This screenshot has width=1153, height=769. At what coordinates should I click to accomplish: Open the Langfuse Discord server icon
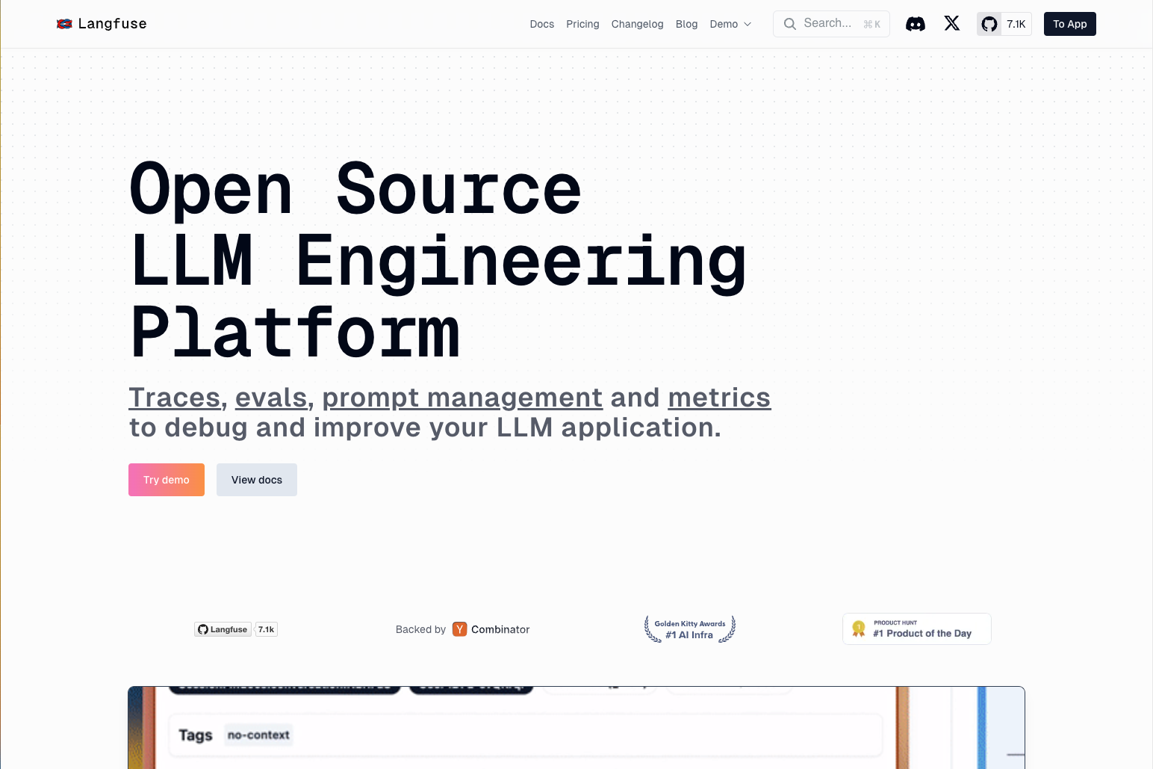916,23
